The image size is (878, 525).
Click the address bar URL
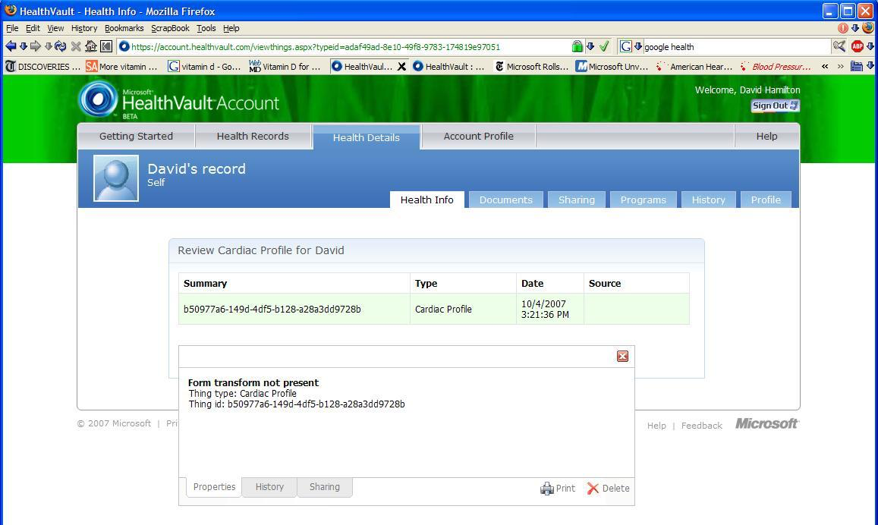pos(315,47)
